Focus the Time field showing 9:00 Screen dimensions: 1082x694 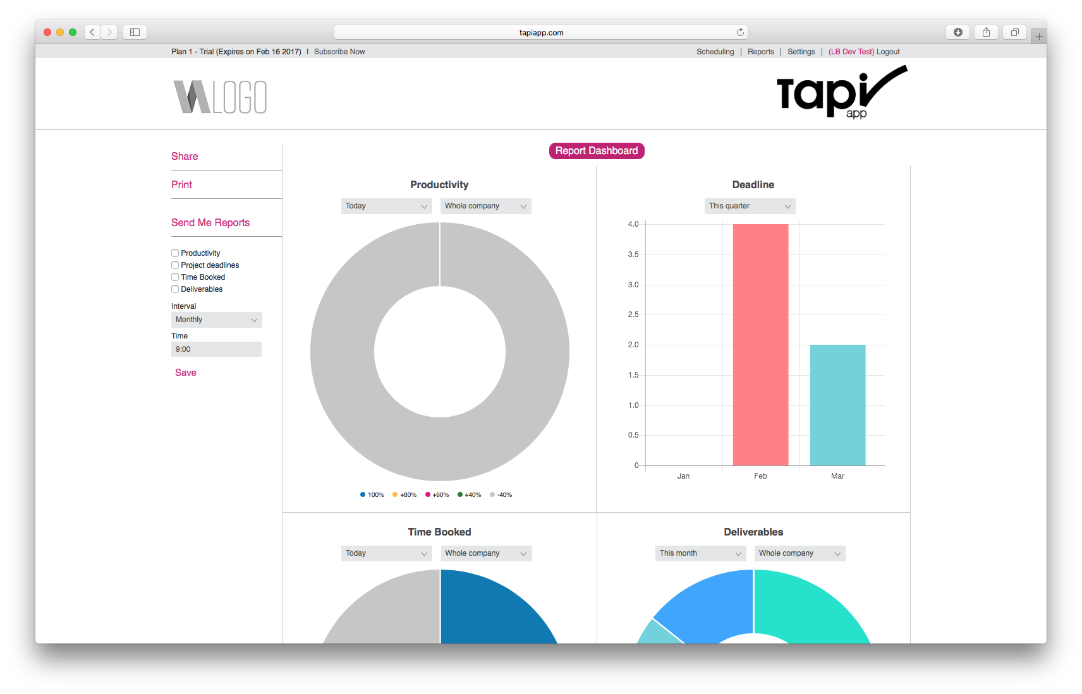tap(216, 349)
